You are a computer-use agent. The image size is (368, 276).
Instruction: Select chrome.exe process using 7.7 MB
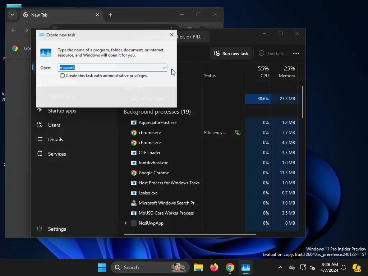pyautogui.click(x=149, y=133)
